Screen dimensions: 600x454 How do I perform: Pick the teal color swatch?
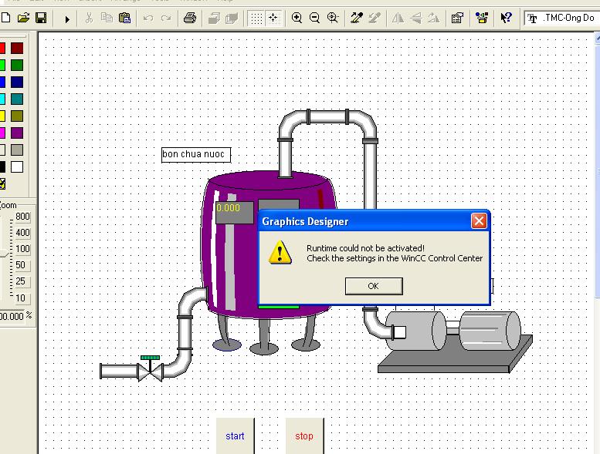point(17,99)
